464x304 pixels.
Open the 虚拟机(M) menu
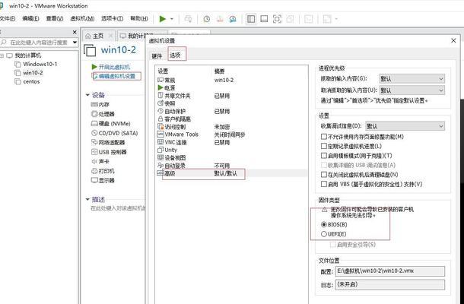[x=82, y=19]
